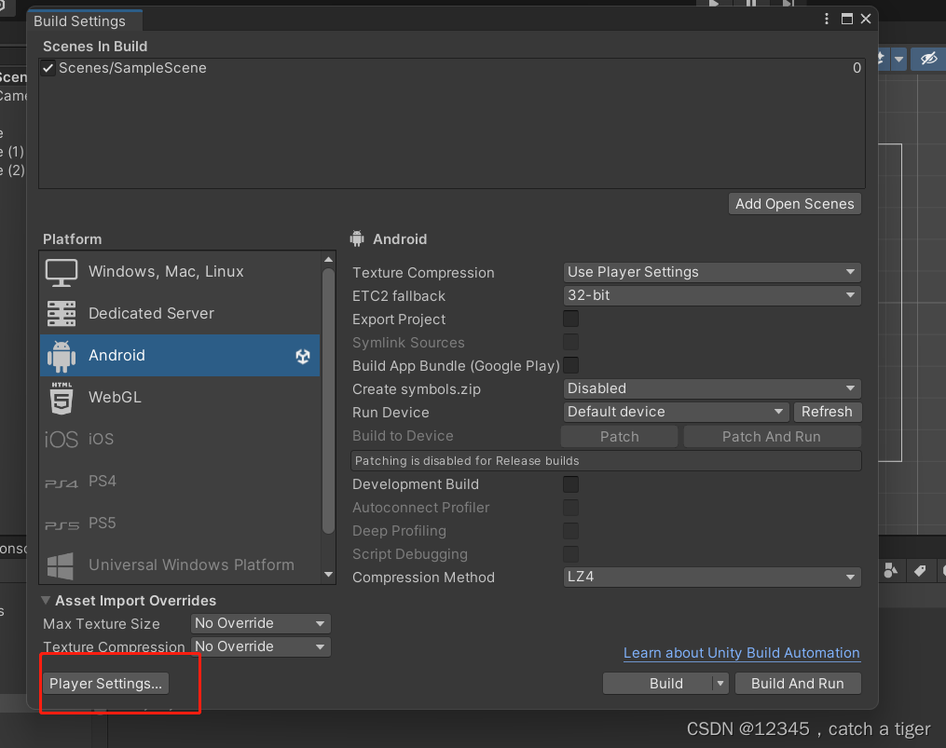Image resolution: width=946 pixels, height=748 pixels.
Task: Select the Windows, Mac, Linux platform
Action: tap(180, 271)
